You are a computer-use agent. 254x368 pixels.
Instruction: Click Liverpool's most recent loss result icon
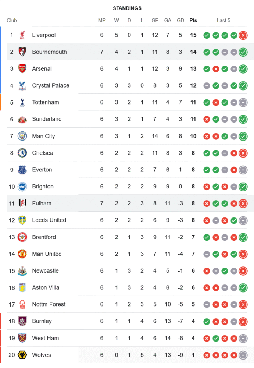click(243, 35)
